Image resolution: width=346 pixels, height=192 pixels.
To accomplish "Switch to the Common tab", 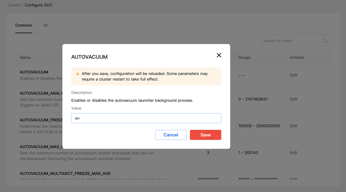I will [x=24, y=25].
